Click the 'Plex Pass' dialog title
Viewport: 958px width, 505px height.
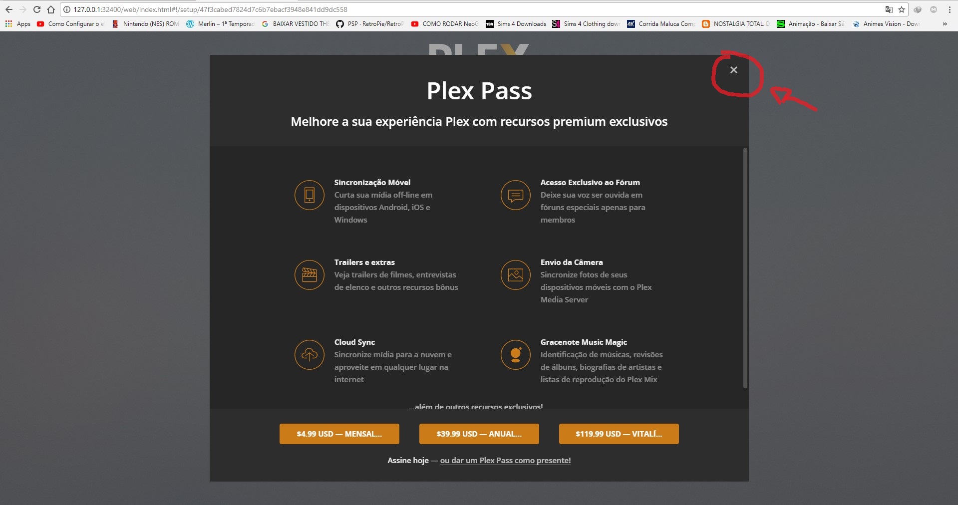click(x=479, y=91)
